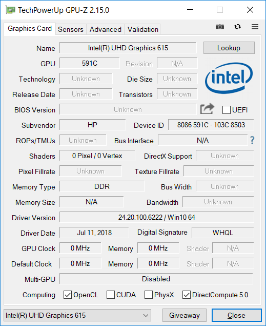Image resolution: width=266 pixels, height=326 pixels.
Task: Click the Close button at bottom
Action: pos(237,315)
